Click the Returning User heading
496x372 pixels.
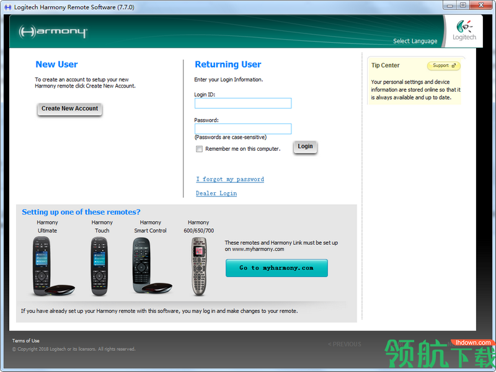click(228, 64)
